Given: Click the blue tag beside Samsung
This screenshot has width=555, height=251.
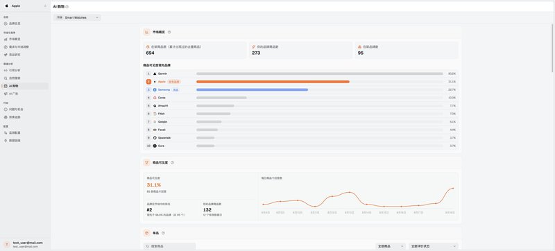Looking at the screenshot, I should (176, 90).
